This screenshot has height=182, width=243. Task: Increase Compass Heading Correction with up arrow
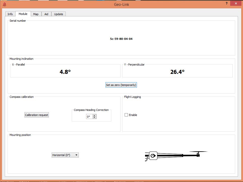94,115
